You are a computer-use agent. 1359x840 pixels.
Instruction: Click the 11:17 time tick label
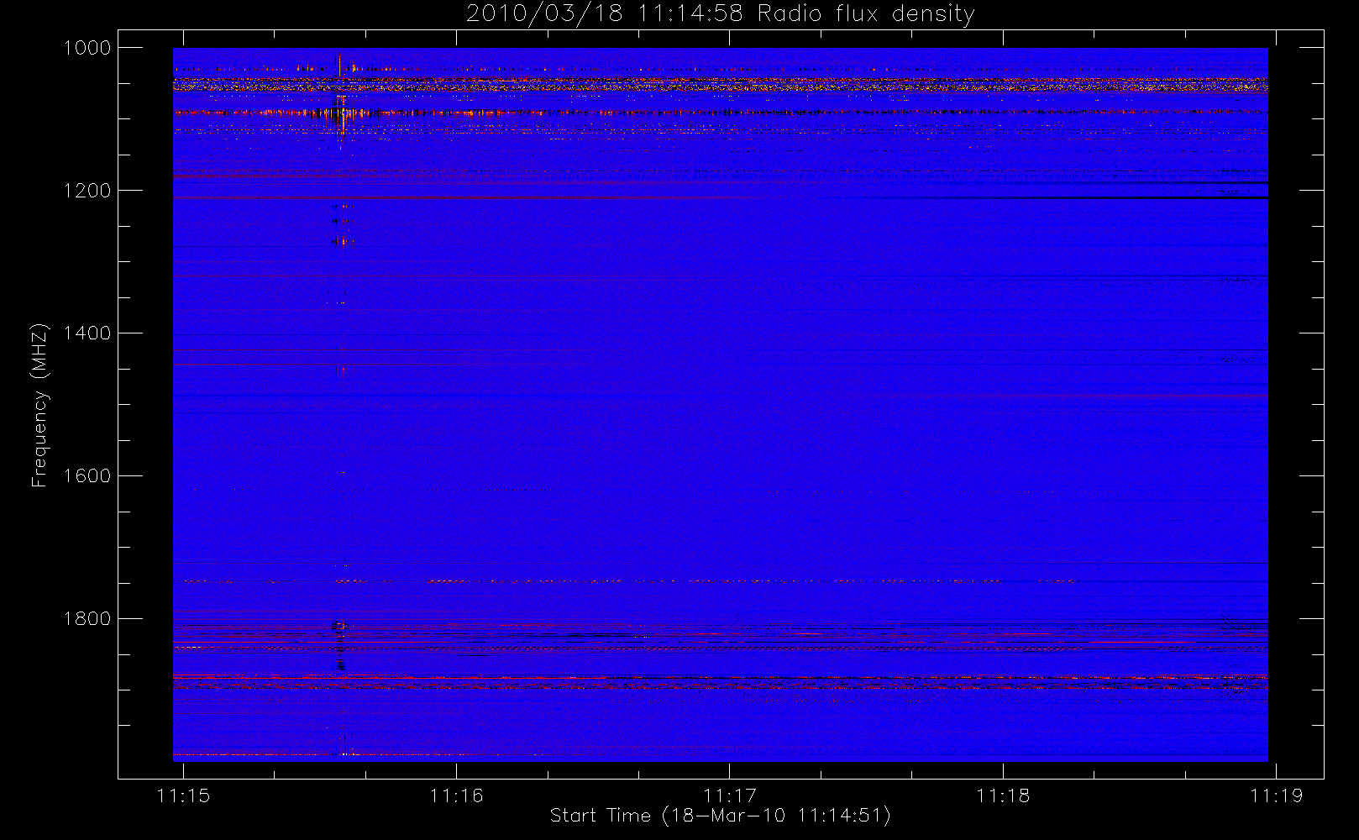pos(730,795)
